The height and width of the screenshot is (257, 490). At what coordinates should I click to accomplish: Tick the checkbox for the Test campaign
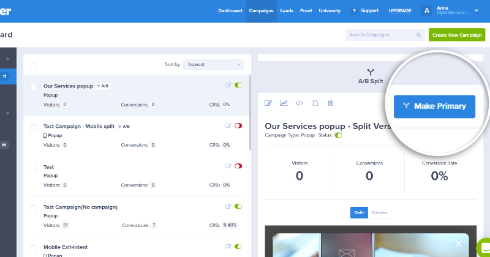(33, 168)
